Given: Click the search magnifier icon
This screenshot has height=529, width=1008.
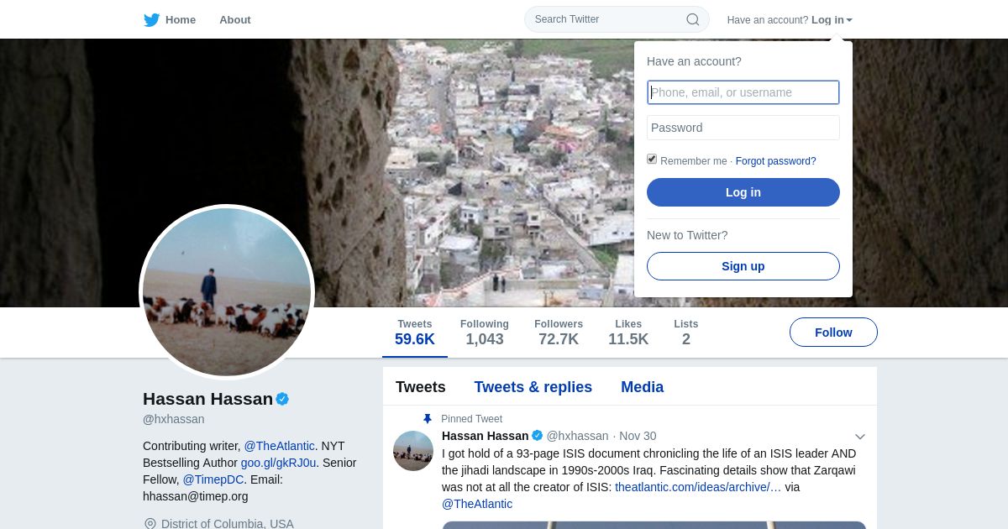Looking at the screenshot, I should point(693,19).
